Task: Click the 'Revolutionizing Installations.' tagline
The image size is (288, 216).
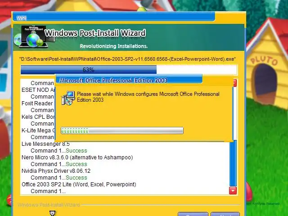Action: (114, 46)
